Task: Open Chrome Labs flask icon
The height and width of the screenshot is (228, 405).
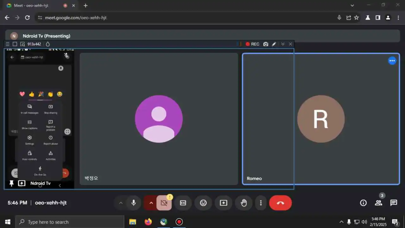Action: [368, 18]
